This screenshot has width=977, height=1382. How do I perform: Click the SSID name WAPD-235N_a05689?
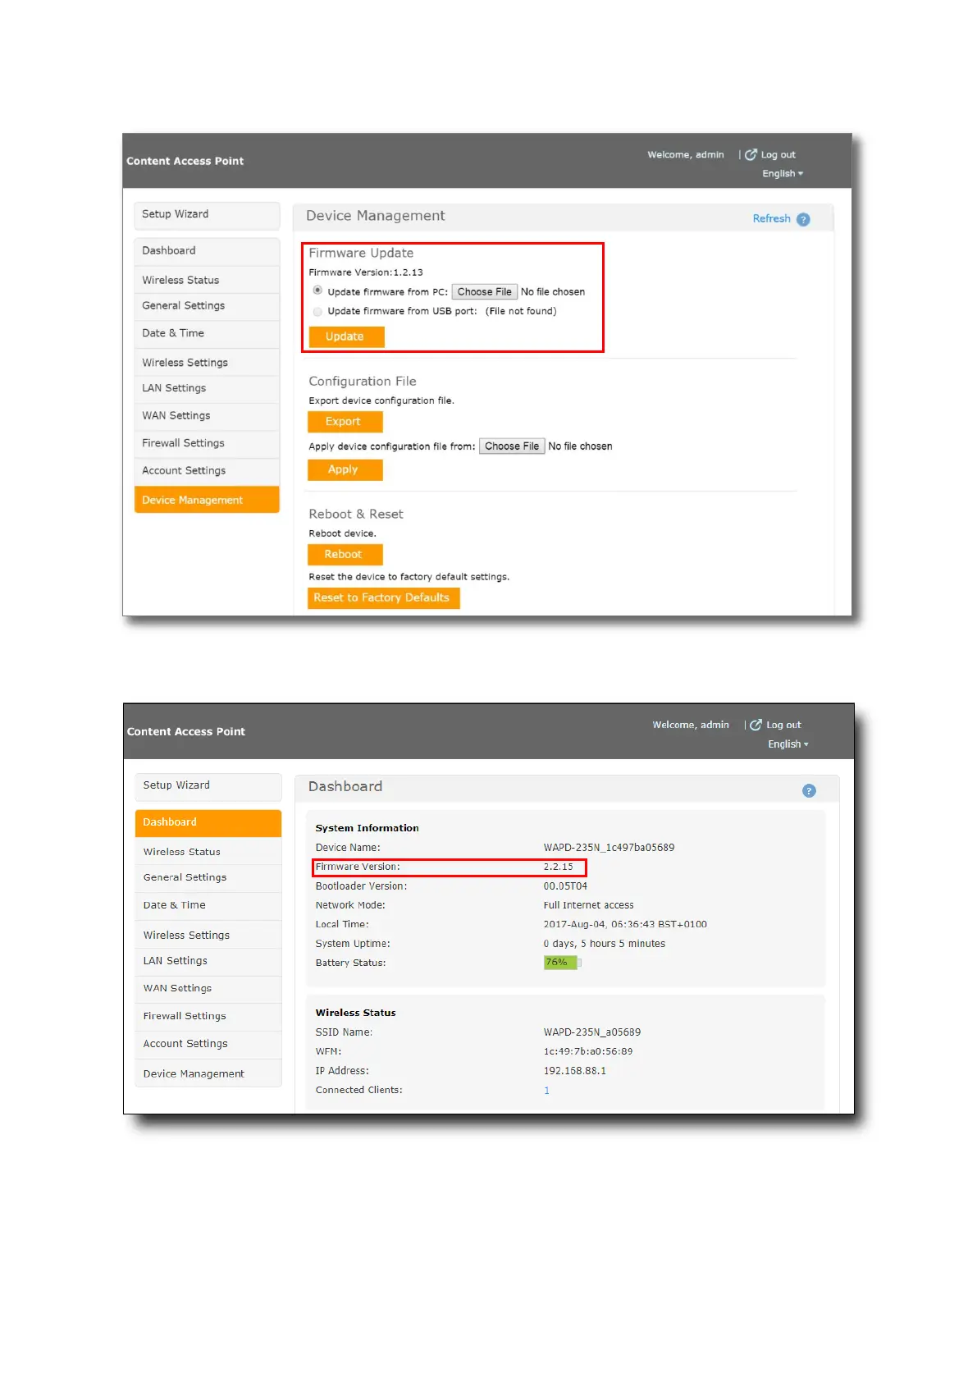(592, 1032)
